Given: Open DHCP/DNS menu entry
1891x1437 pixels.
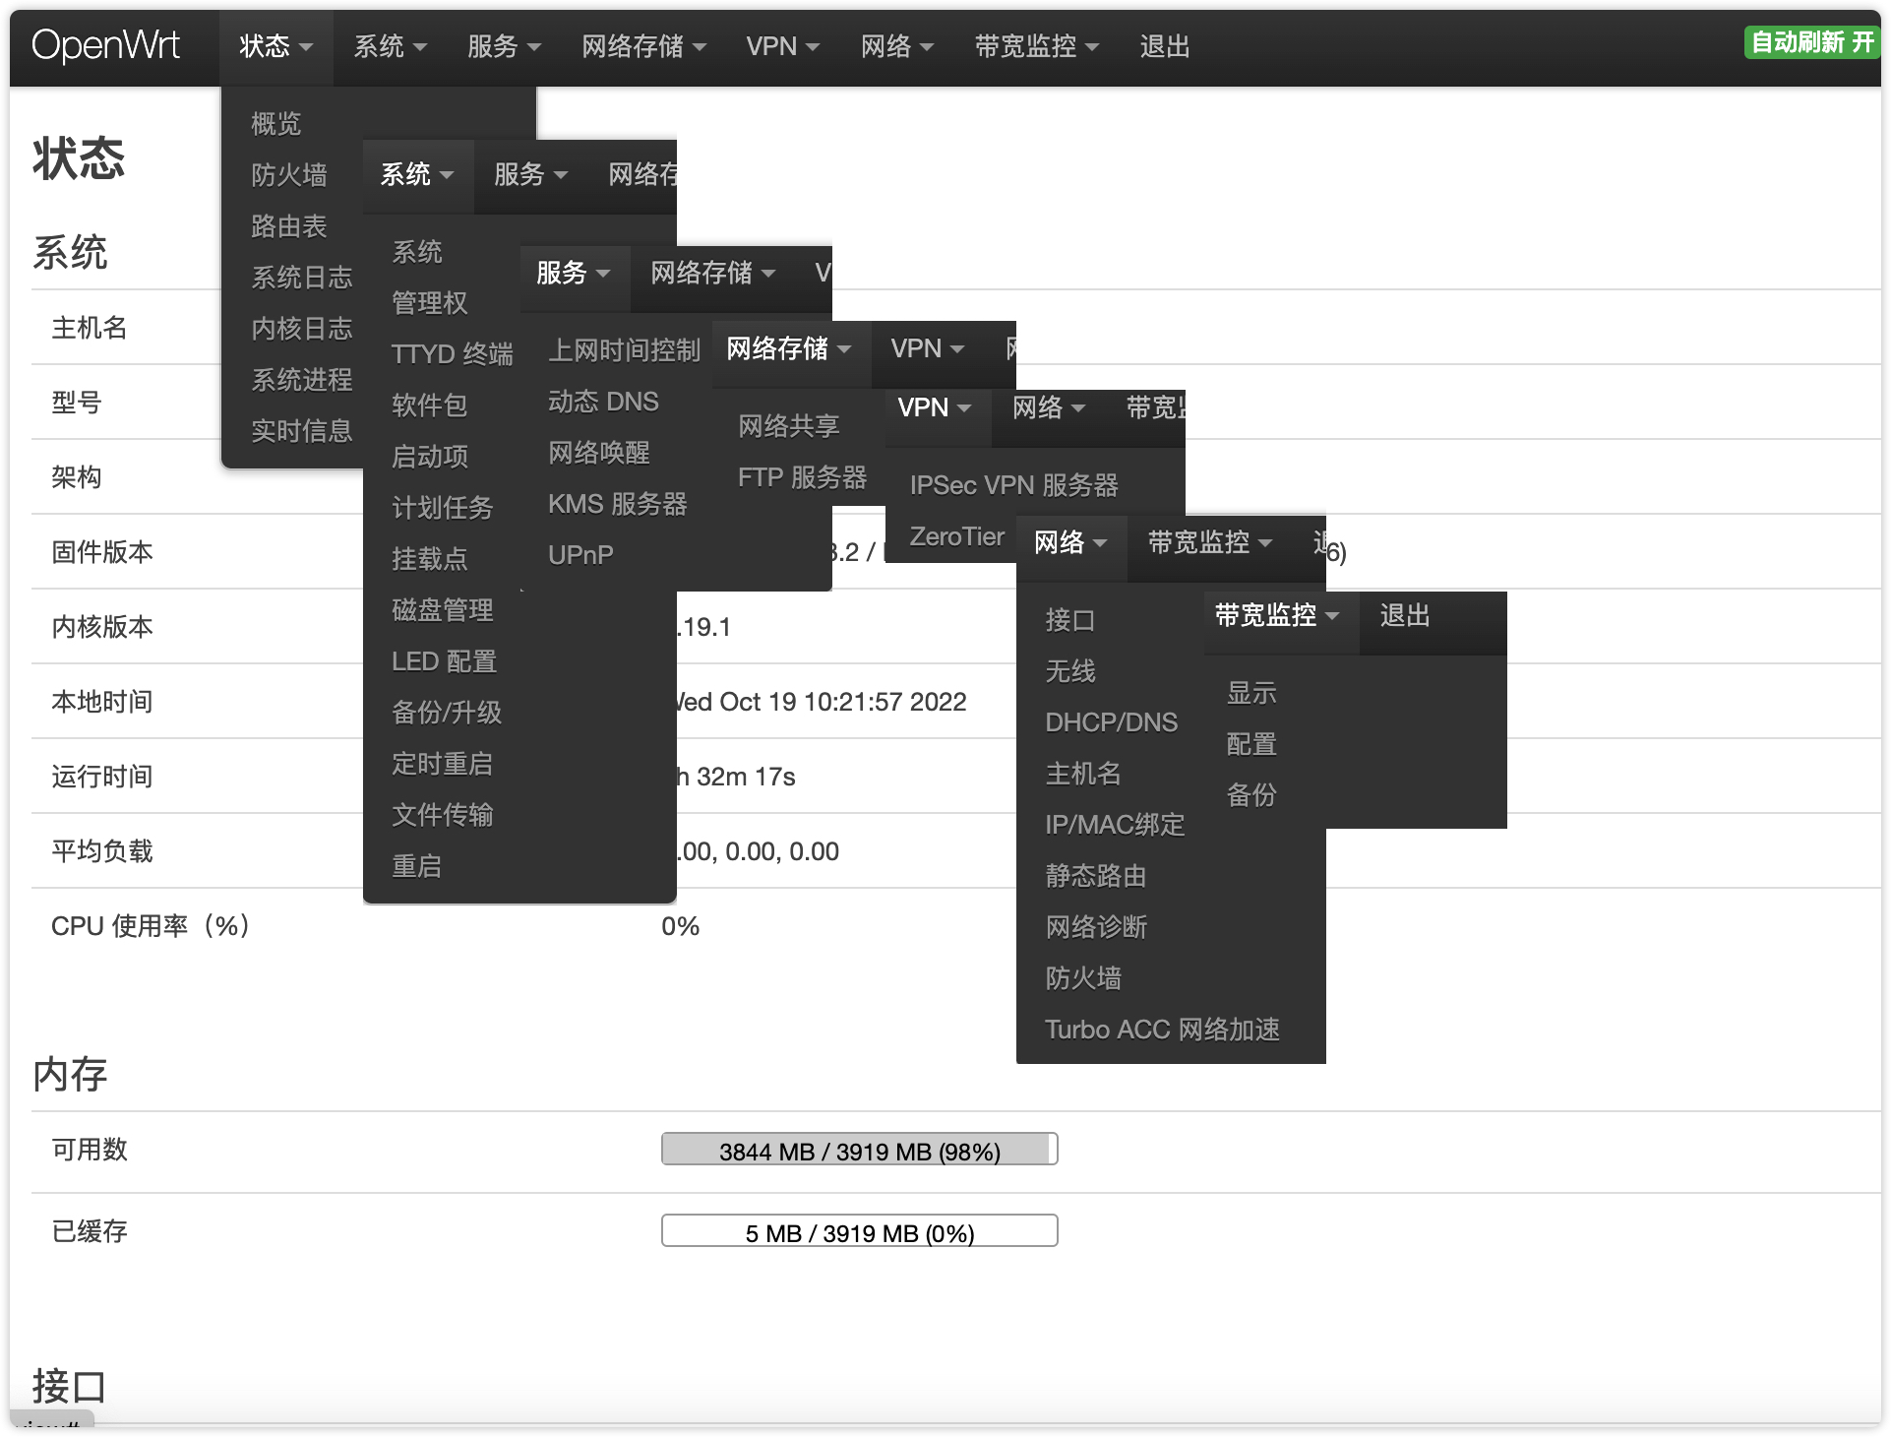Looking at the screenshot, I should pos(1111,721).
